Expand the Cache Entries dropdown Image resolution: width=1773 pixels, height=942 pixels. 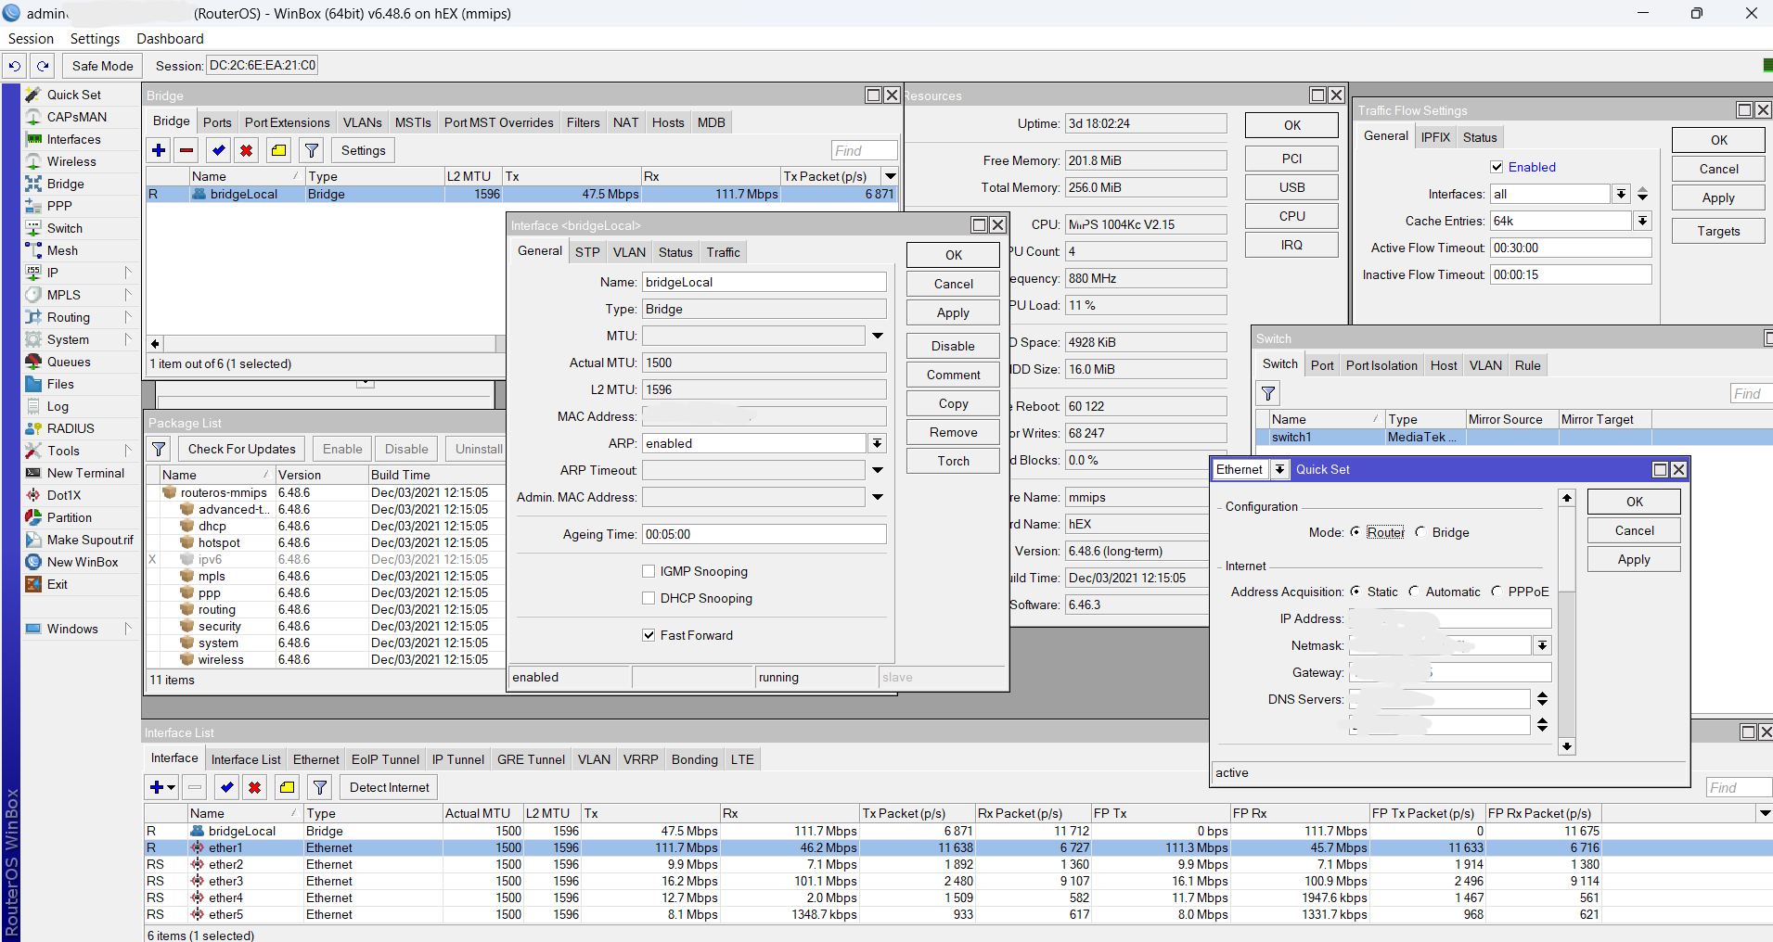tap(1642, 221)
